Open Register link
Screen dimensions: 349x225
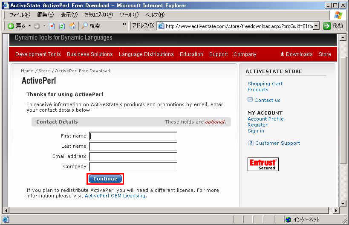tap(257, 125)
